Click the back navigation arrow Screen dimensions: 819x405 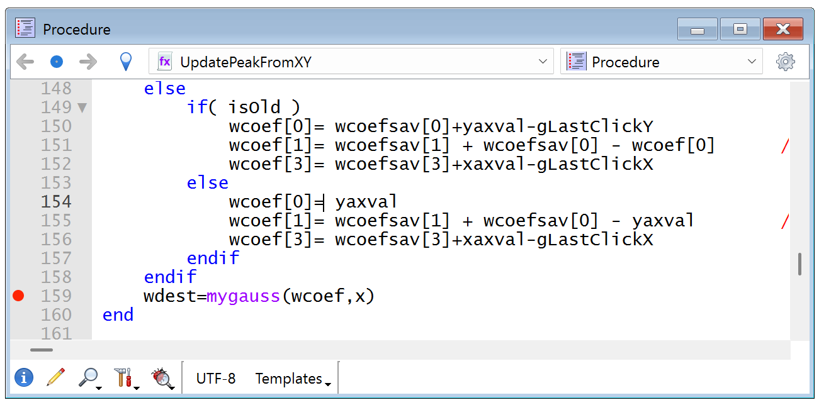coord(25,61)
